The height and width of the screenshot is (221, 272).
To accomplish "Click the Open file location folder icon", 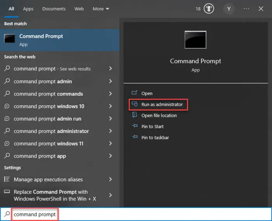I will click(135, 115).
